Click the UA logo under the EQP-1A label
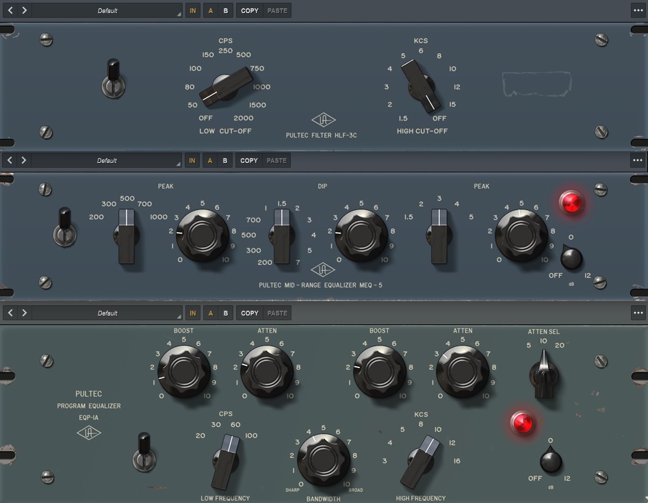 click(x=89, y=433)
